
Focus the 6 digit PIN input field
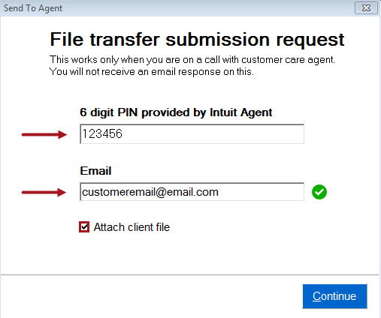[x=192, y=134]
